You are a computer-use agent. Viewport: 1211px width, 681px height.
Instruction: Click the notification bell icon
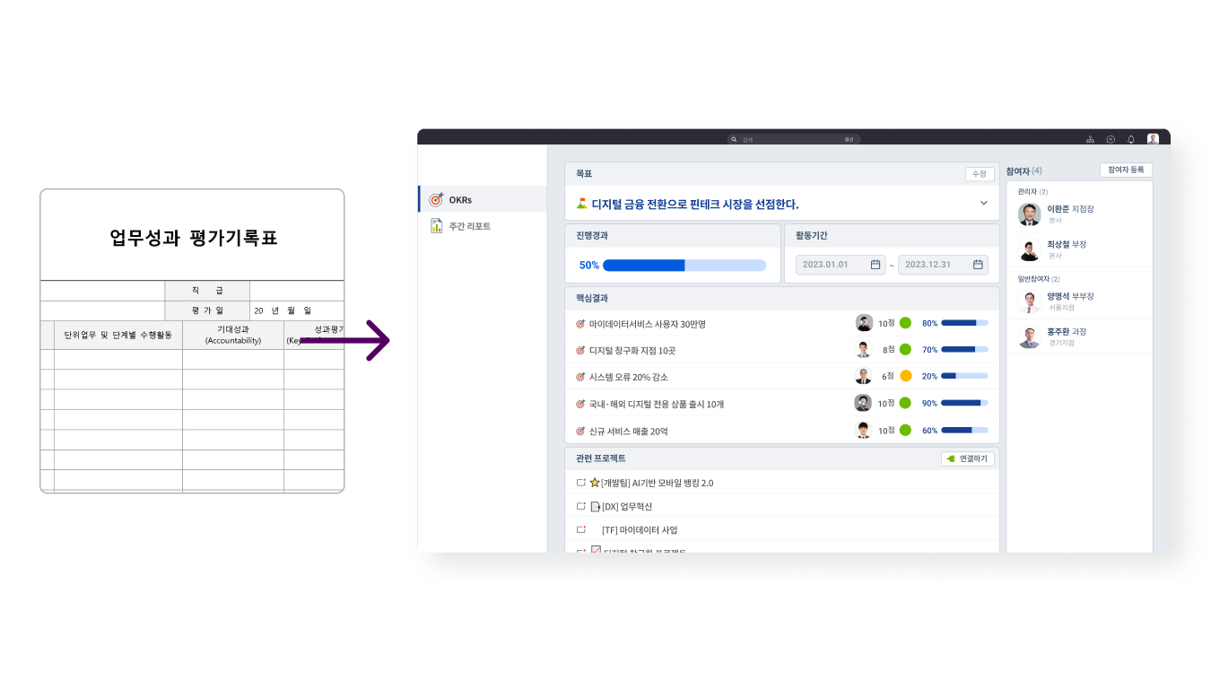(x=1131, y=139)
